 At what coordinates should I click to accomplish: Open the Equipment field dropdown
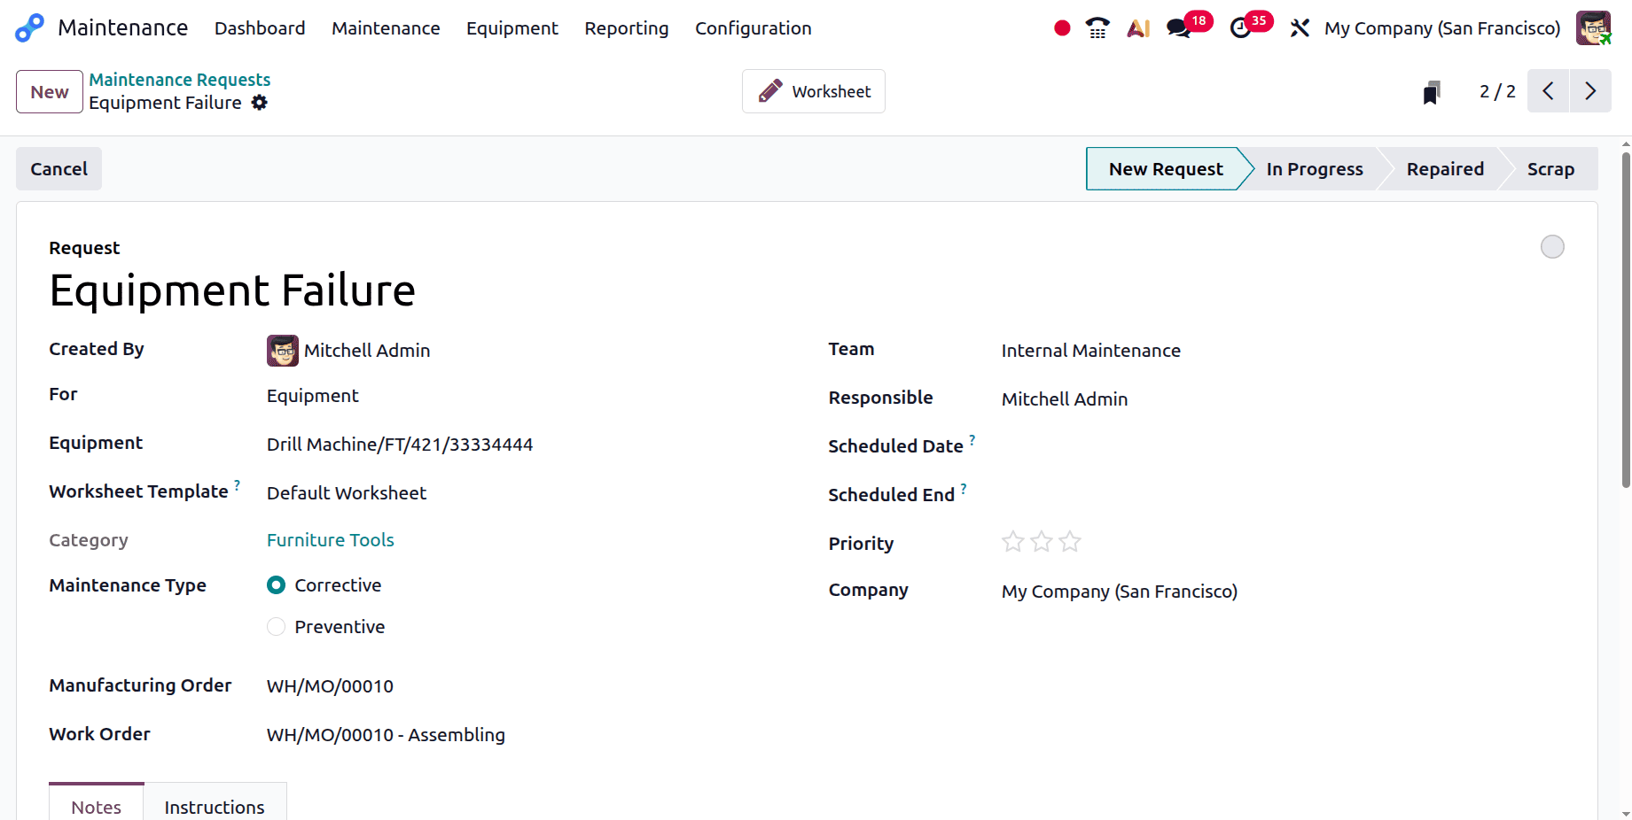click(525, 445)
